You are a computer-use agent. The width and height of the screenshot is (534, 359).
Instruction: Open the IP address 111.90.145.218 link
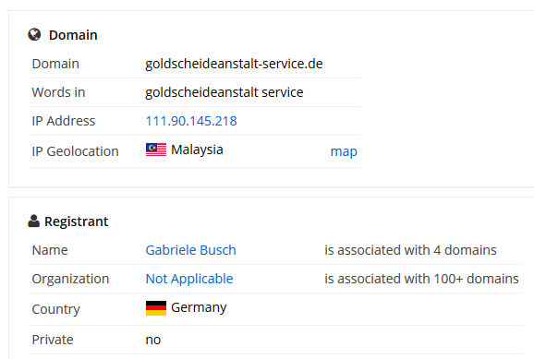191,121
